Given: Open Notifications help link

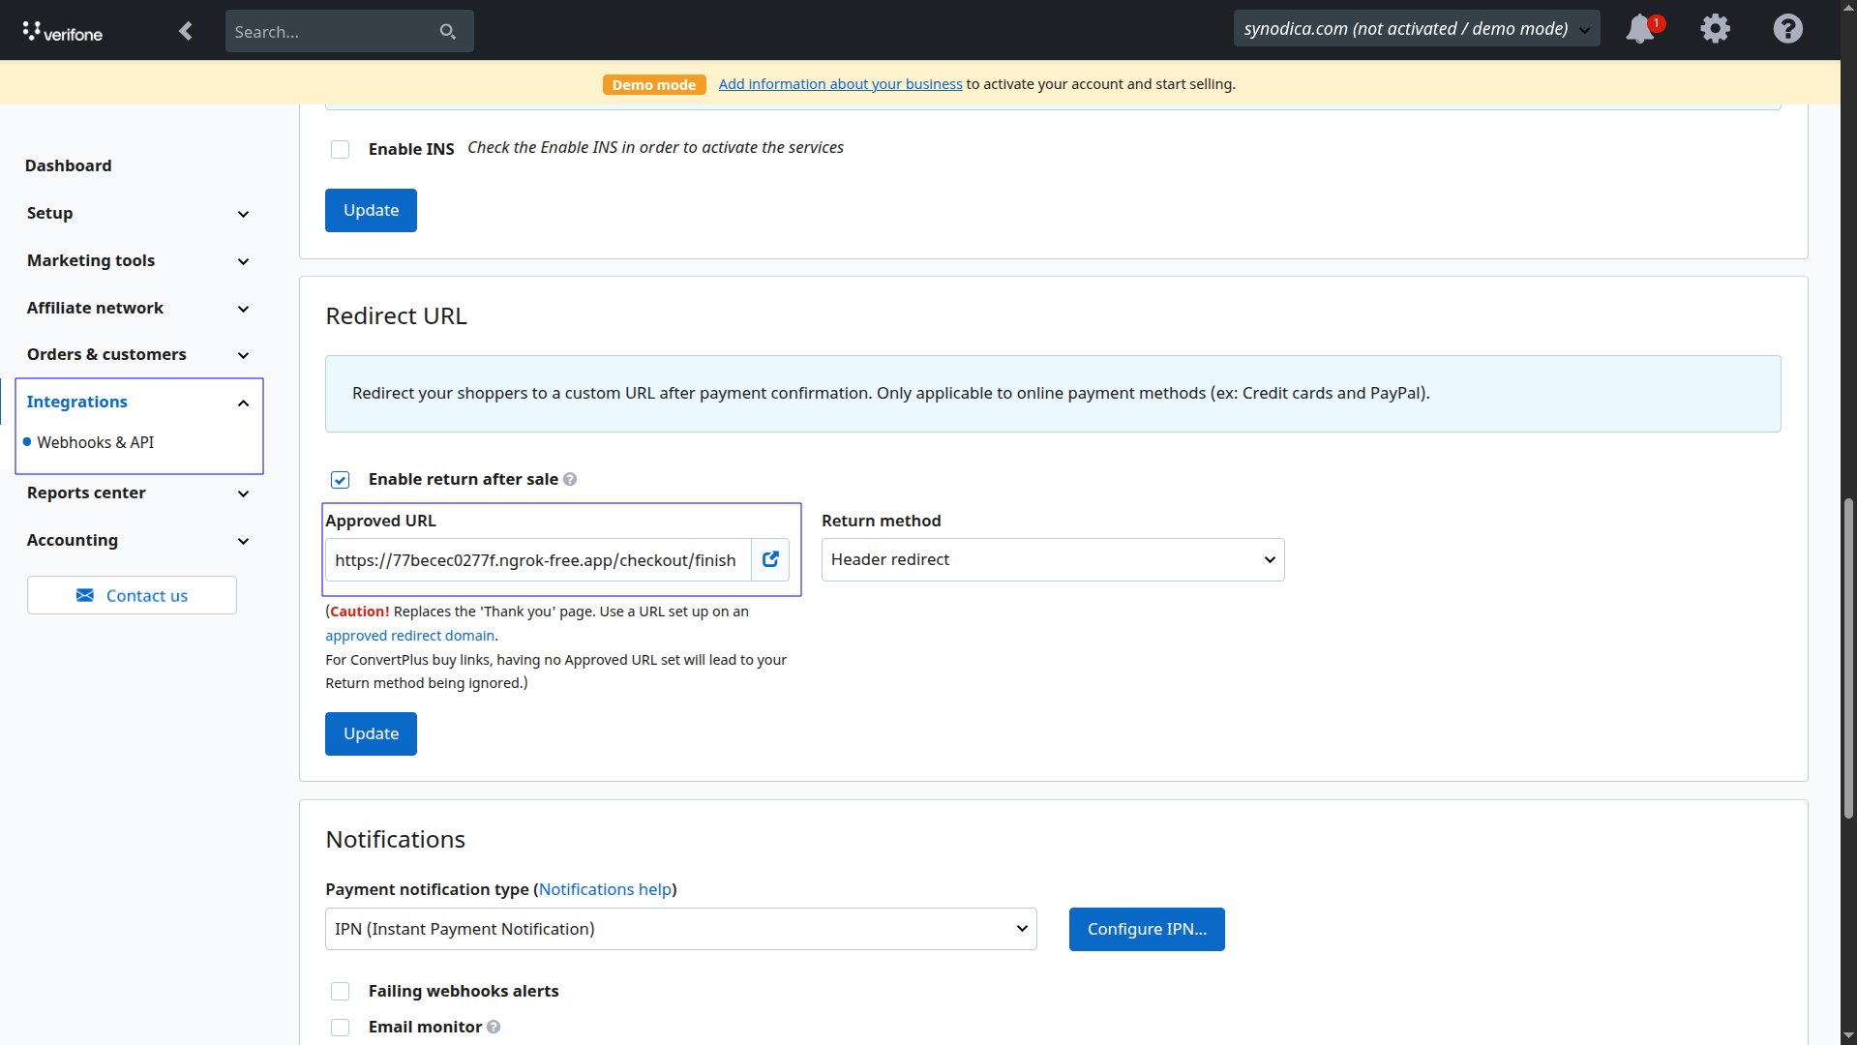Looking at the screenshot, I should pyautogui.click(x=605, y=889).
